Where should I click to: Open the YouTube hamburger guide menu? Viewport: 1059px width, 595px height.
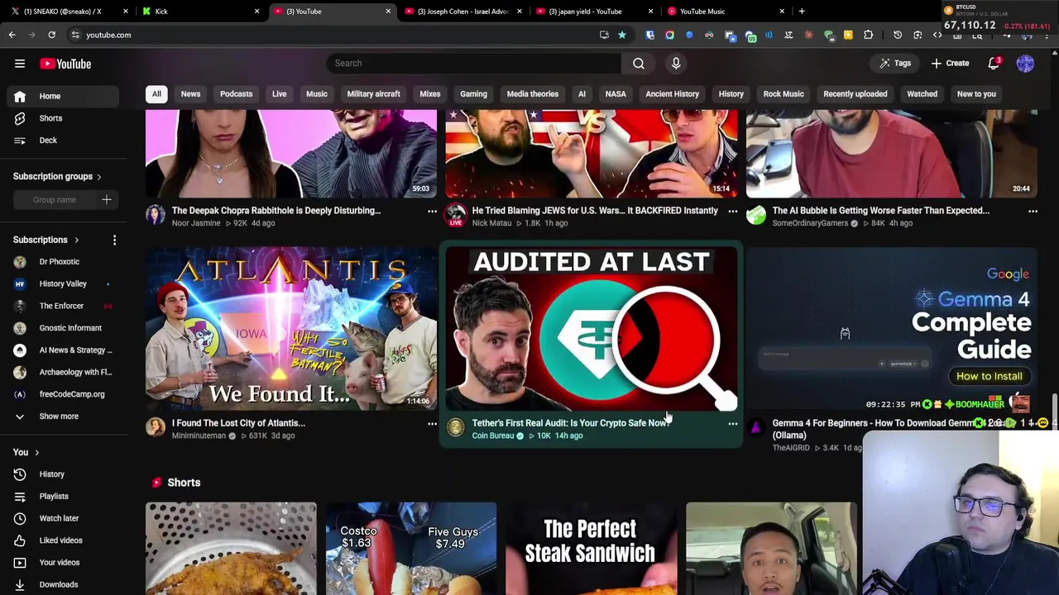[x=20, y=64]
